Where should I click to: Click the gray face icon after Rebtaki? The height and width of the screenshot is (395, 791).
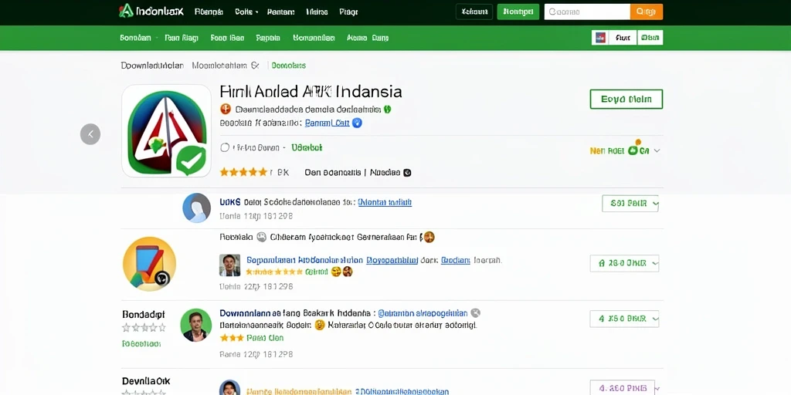[x=261, y=237]
